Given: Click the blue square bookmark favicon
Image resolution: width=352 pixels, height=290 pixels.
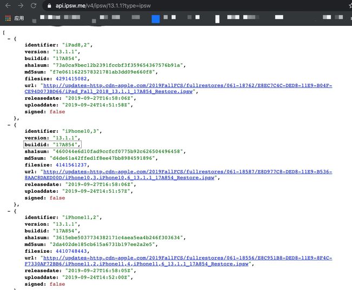Looking at the screenshot, I should click(155, 19).
